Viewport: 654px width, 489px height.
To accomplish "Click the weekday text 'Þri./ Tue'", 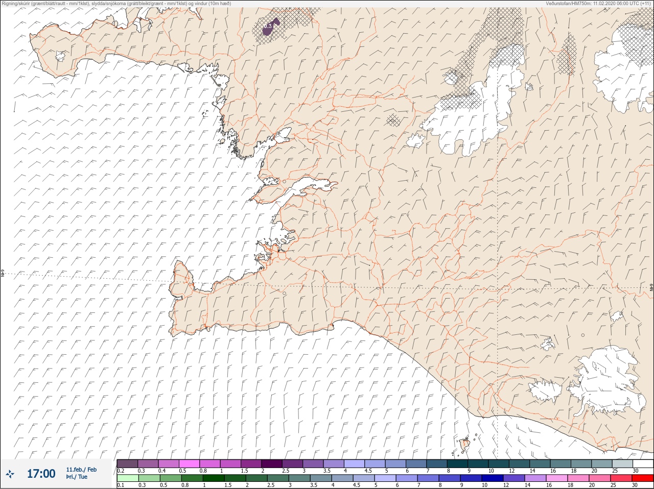I will pos(77,477).
